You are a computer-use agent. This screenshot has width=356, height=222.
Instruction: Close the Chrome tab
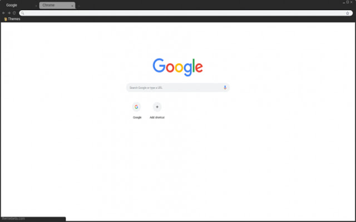coord(72,6)
